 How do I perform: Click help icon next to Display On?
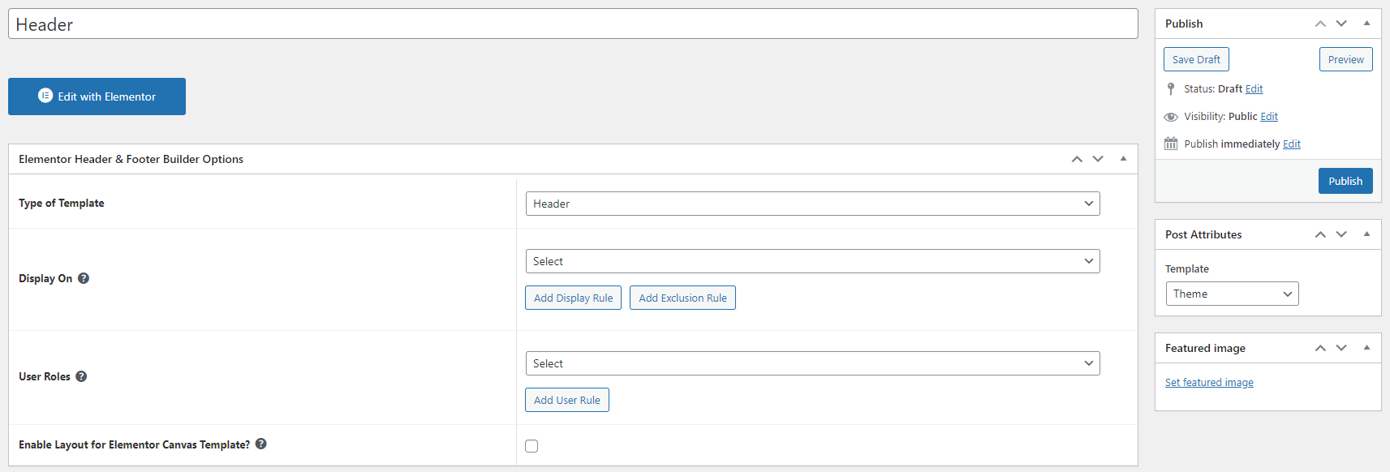[x=84, y=278]
